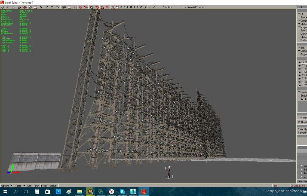Activate the Rotate tool icon
The height and width of the screenshot is (196, 307).
pos(30,7)
